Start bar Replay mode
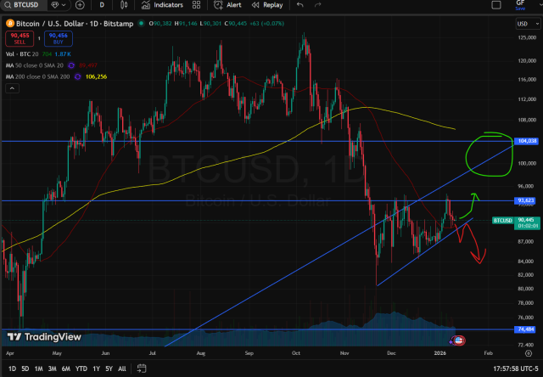This screenshot has height=377, width=543. coord(266,5)
